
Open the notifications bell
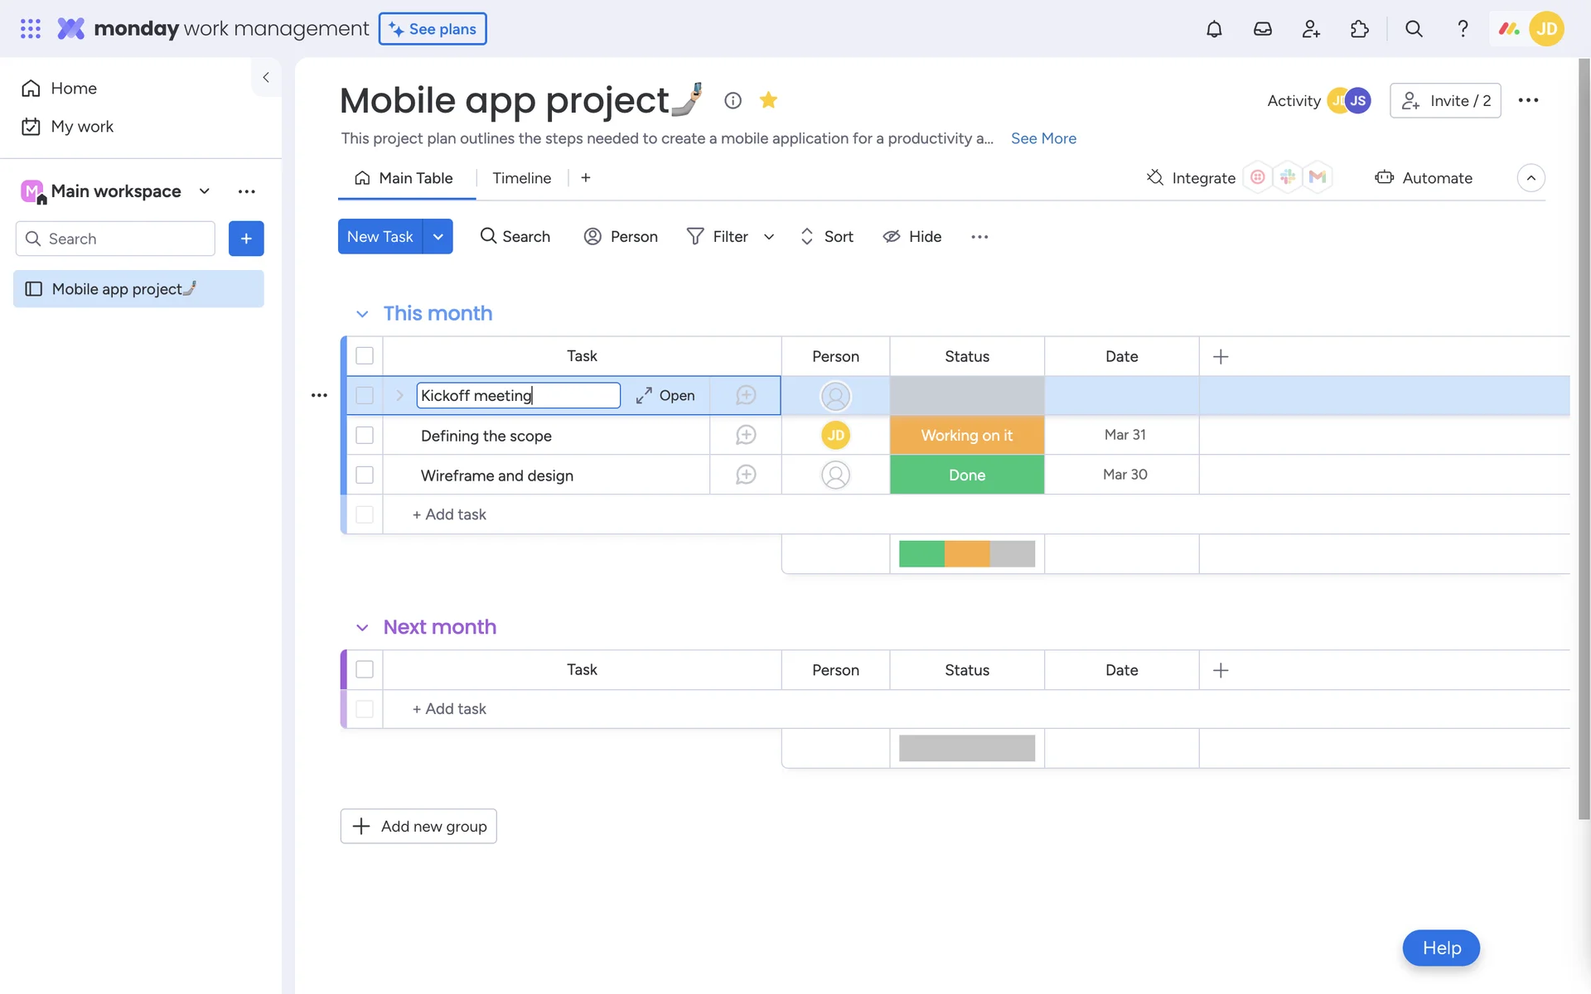[x=1214, y=29]
